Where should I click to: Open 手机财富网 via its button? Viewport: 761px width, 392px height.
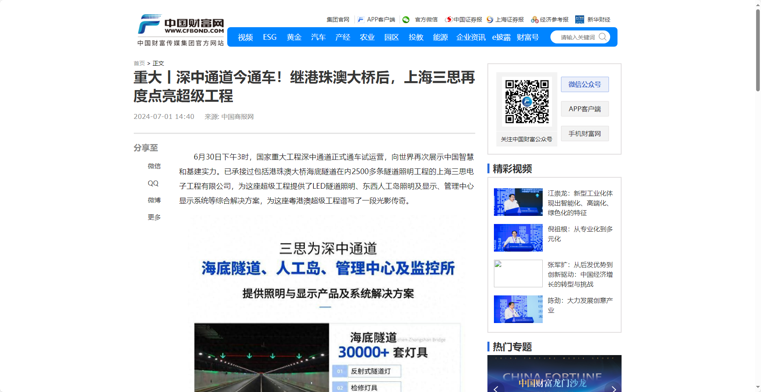tap(585, 134)
